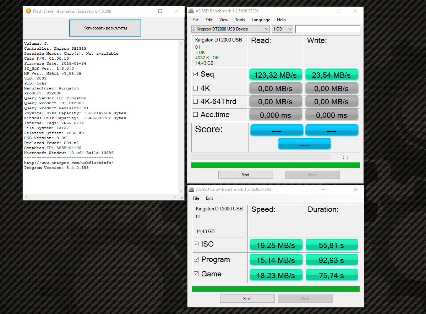Enable the Acc.time benchmark checkbox
The height and width of the screenshot is (314, 426).
[195, 115]
